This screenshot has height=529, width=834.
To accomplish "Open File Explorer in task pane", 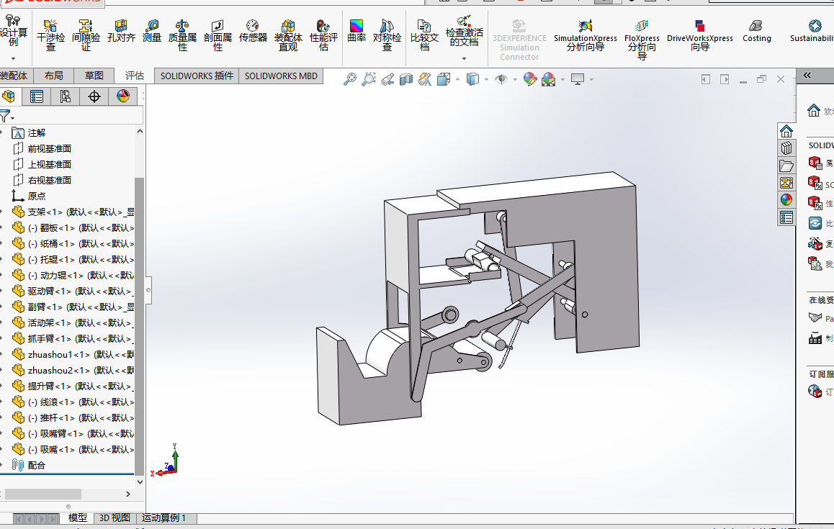I will click(786, 166).
